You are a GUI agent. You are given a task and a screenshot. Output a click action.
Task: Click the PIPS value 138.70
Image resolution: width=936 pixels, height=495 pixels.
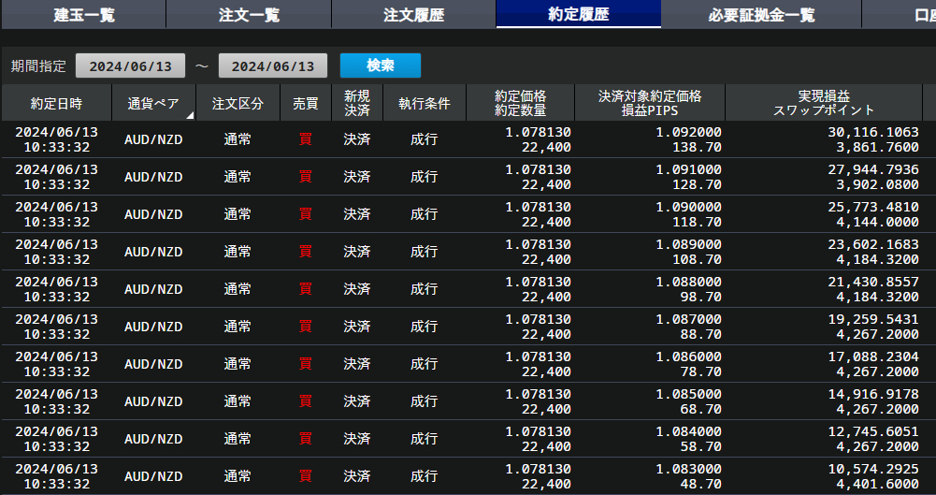(697, 147)
